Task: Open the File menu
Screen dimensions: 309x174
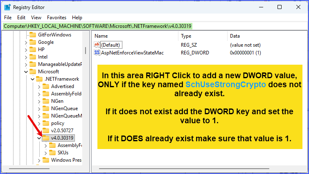Action: point(8,18)
